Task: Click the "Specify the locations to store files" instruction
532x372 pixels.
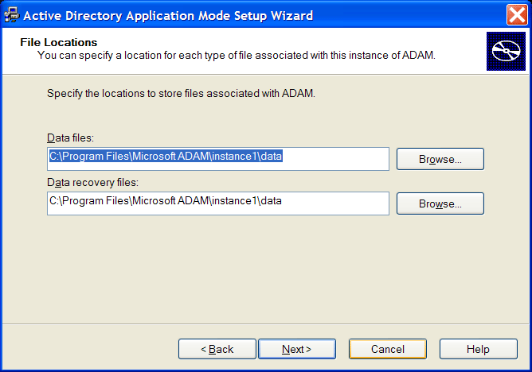Action: 181,94
